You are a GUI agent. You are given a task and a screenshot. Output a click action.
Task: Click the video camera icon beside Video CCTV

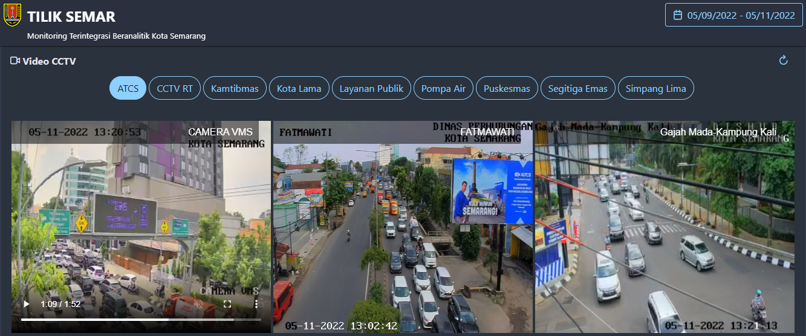(15, 60)
